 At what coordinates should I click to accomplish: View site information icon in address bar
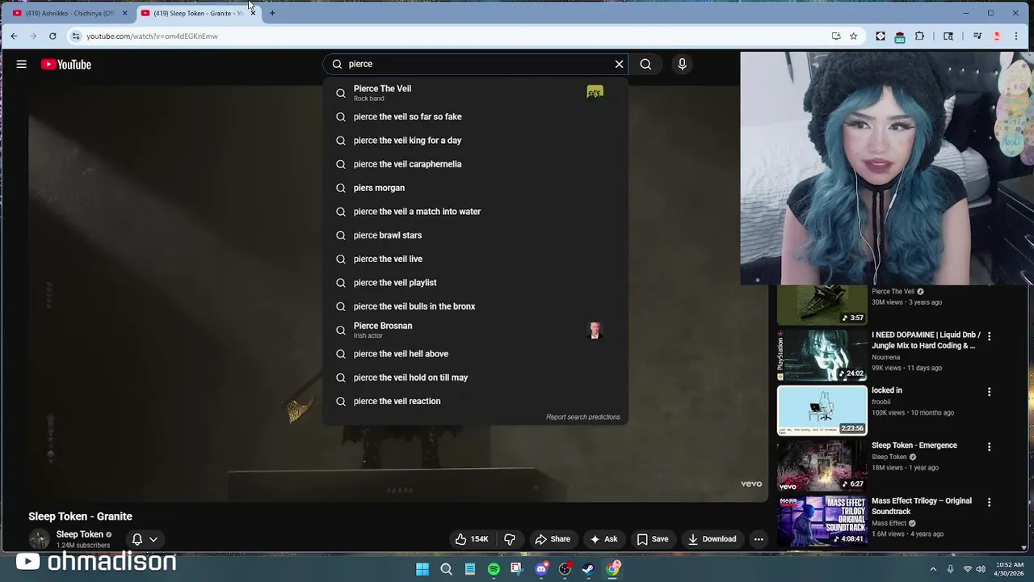point(75,36)
